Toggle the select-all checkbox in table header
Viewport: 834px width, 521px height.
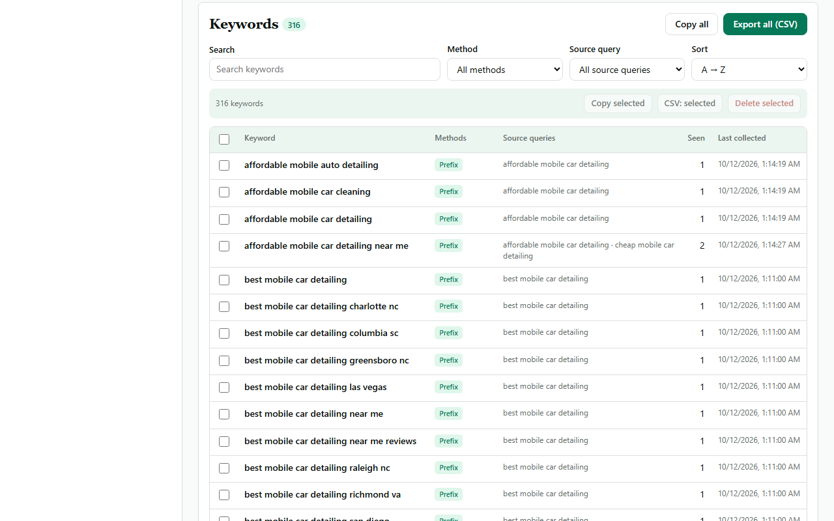pyautogui.click(x=224, y=139)
